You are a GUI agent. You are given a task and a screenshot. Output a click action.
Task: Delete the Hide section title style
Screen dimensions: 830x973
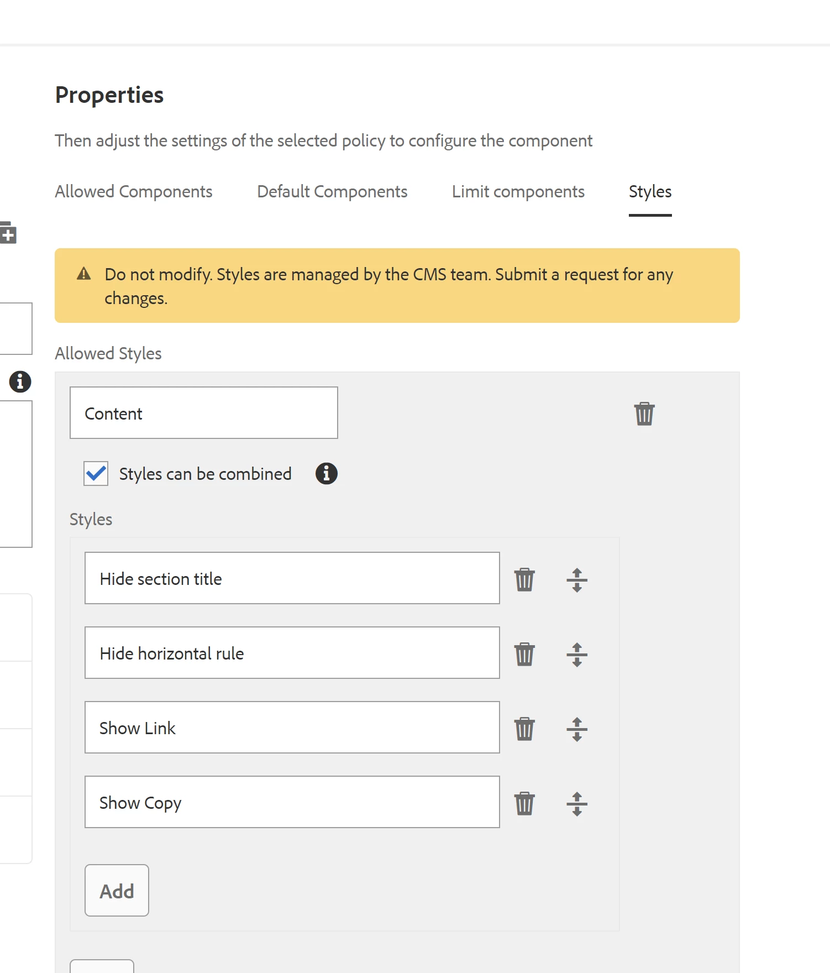point(524,579)
